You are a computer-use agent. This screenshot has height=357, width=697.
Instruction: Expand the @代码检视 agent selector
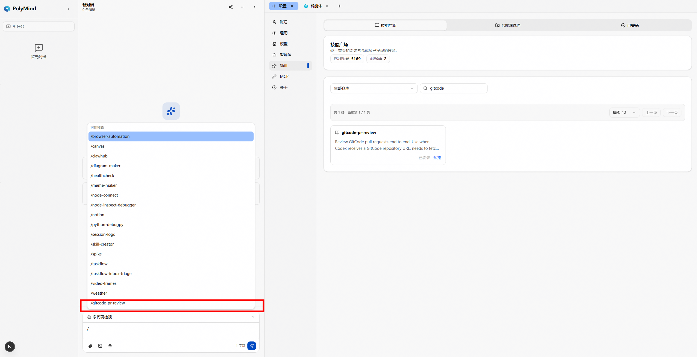coord(171,317)
